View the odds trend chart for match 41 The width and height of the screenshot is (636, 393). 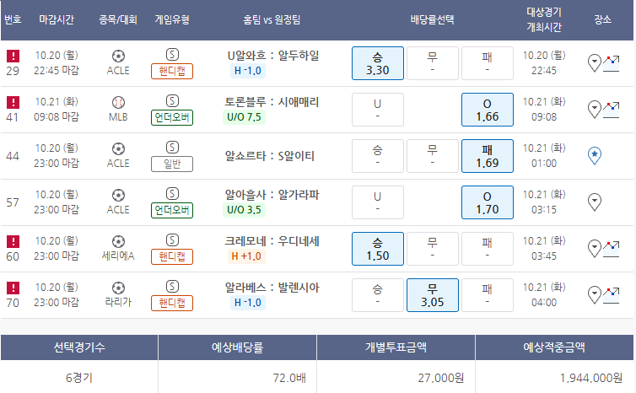click(612, 110)
